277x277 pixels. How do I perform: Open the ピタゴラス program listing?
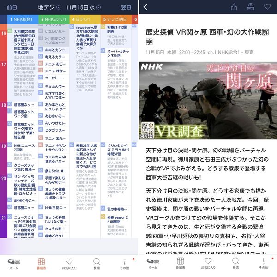pos(54,130)
